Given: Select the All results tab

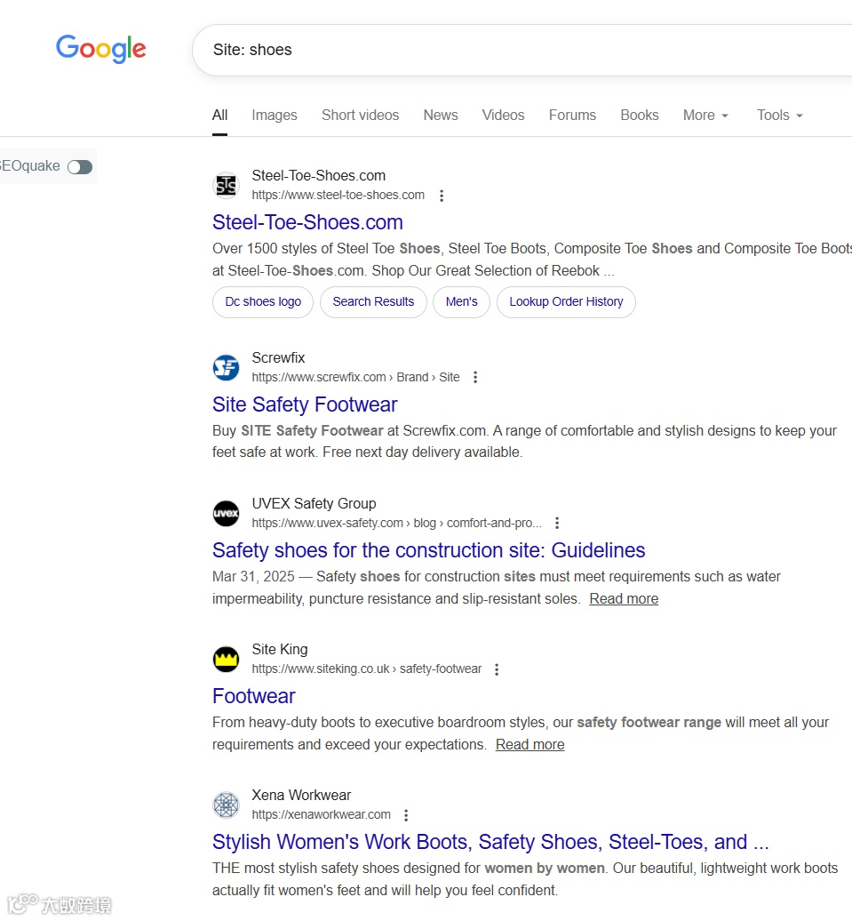Looking at the screenshot, I should 219,116.
